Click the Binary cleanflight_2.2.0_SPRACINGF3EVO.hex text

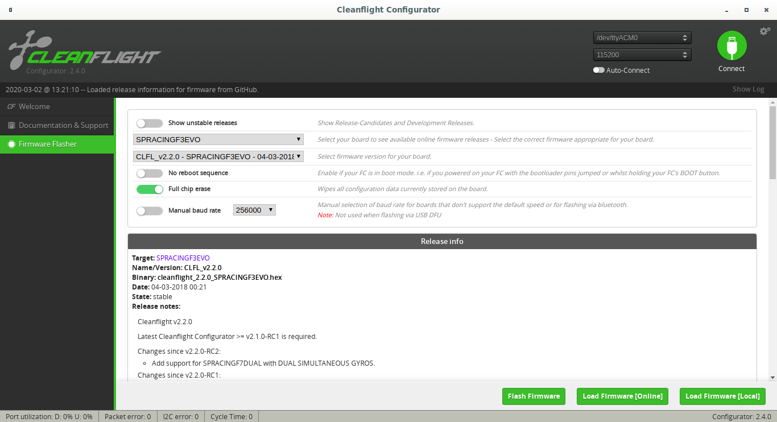tap(207, 278)
